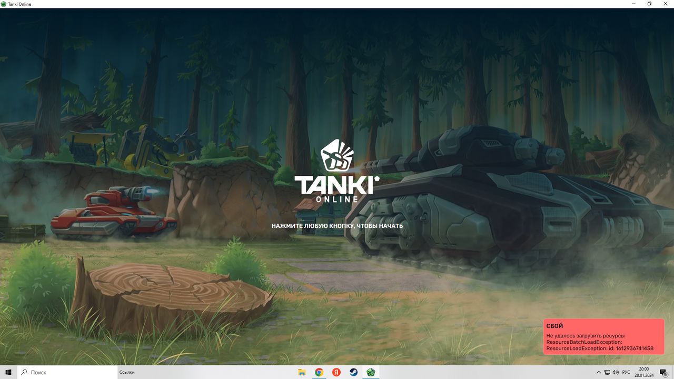This screenshot has height=379, width=674.
Task: Open File Explorer from the taskbar
Action: pos(302,372)
